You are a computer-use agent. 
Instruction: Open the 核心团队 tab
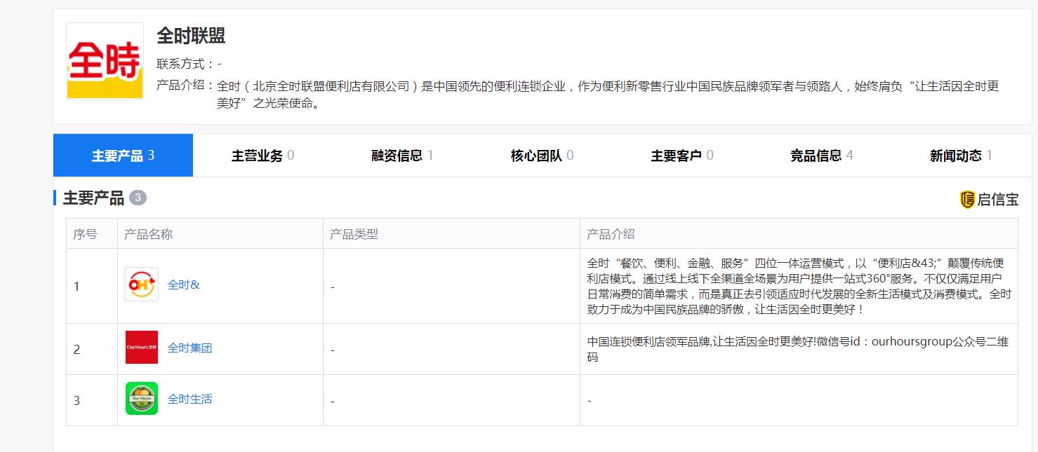click(x=542, y=156)
